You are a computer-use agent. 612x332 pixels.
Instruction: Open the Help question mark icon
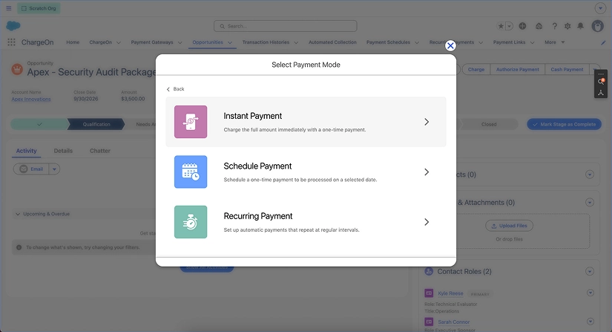click(555, 26)
